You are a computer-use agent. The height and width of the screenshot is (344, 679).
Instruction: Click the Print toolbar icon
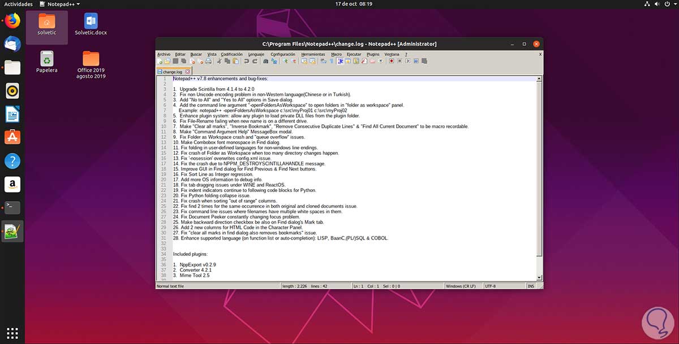click(208, 61)
